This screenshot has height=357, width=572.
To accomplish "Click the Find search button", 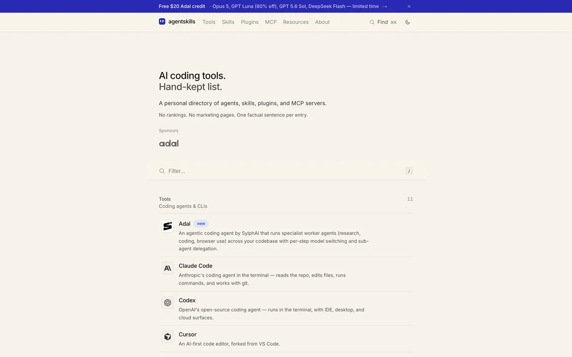I will pos(383,22).
